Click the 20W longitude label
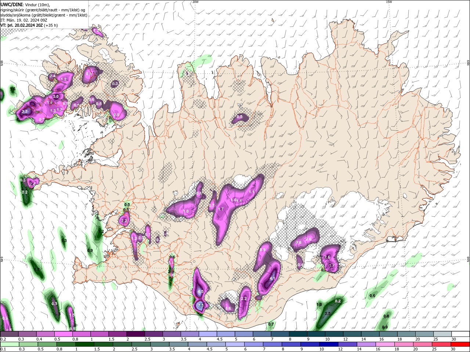Image resolution: width=470 pixels, height=352 pixels. coord(195,2)
